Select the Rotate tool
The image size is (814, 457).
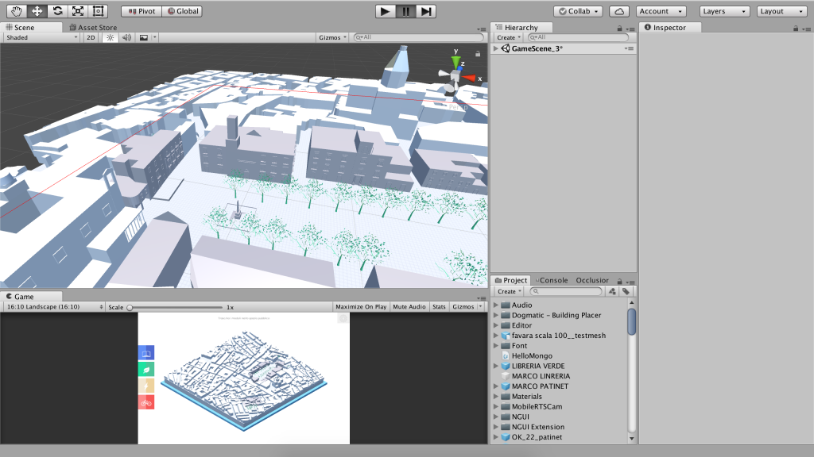tap(57, 11)
